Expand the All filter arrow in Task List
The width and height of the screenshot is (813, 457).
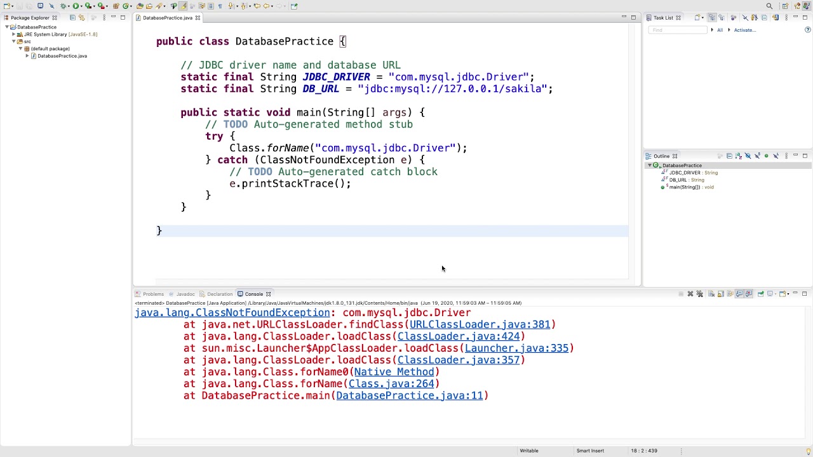pos(712,30)
